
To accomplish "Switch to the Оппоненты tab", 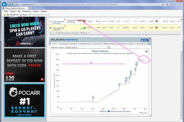I will 73,44.
